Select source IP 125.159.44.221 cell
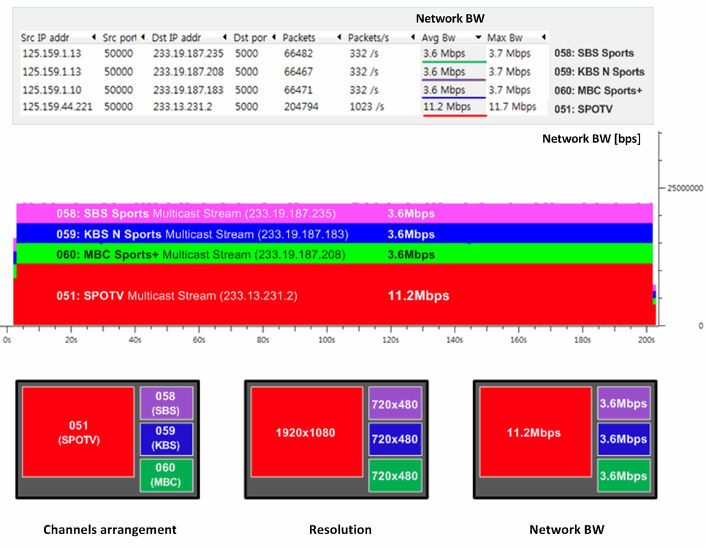 click(x=57, y=107)
